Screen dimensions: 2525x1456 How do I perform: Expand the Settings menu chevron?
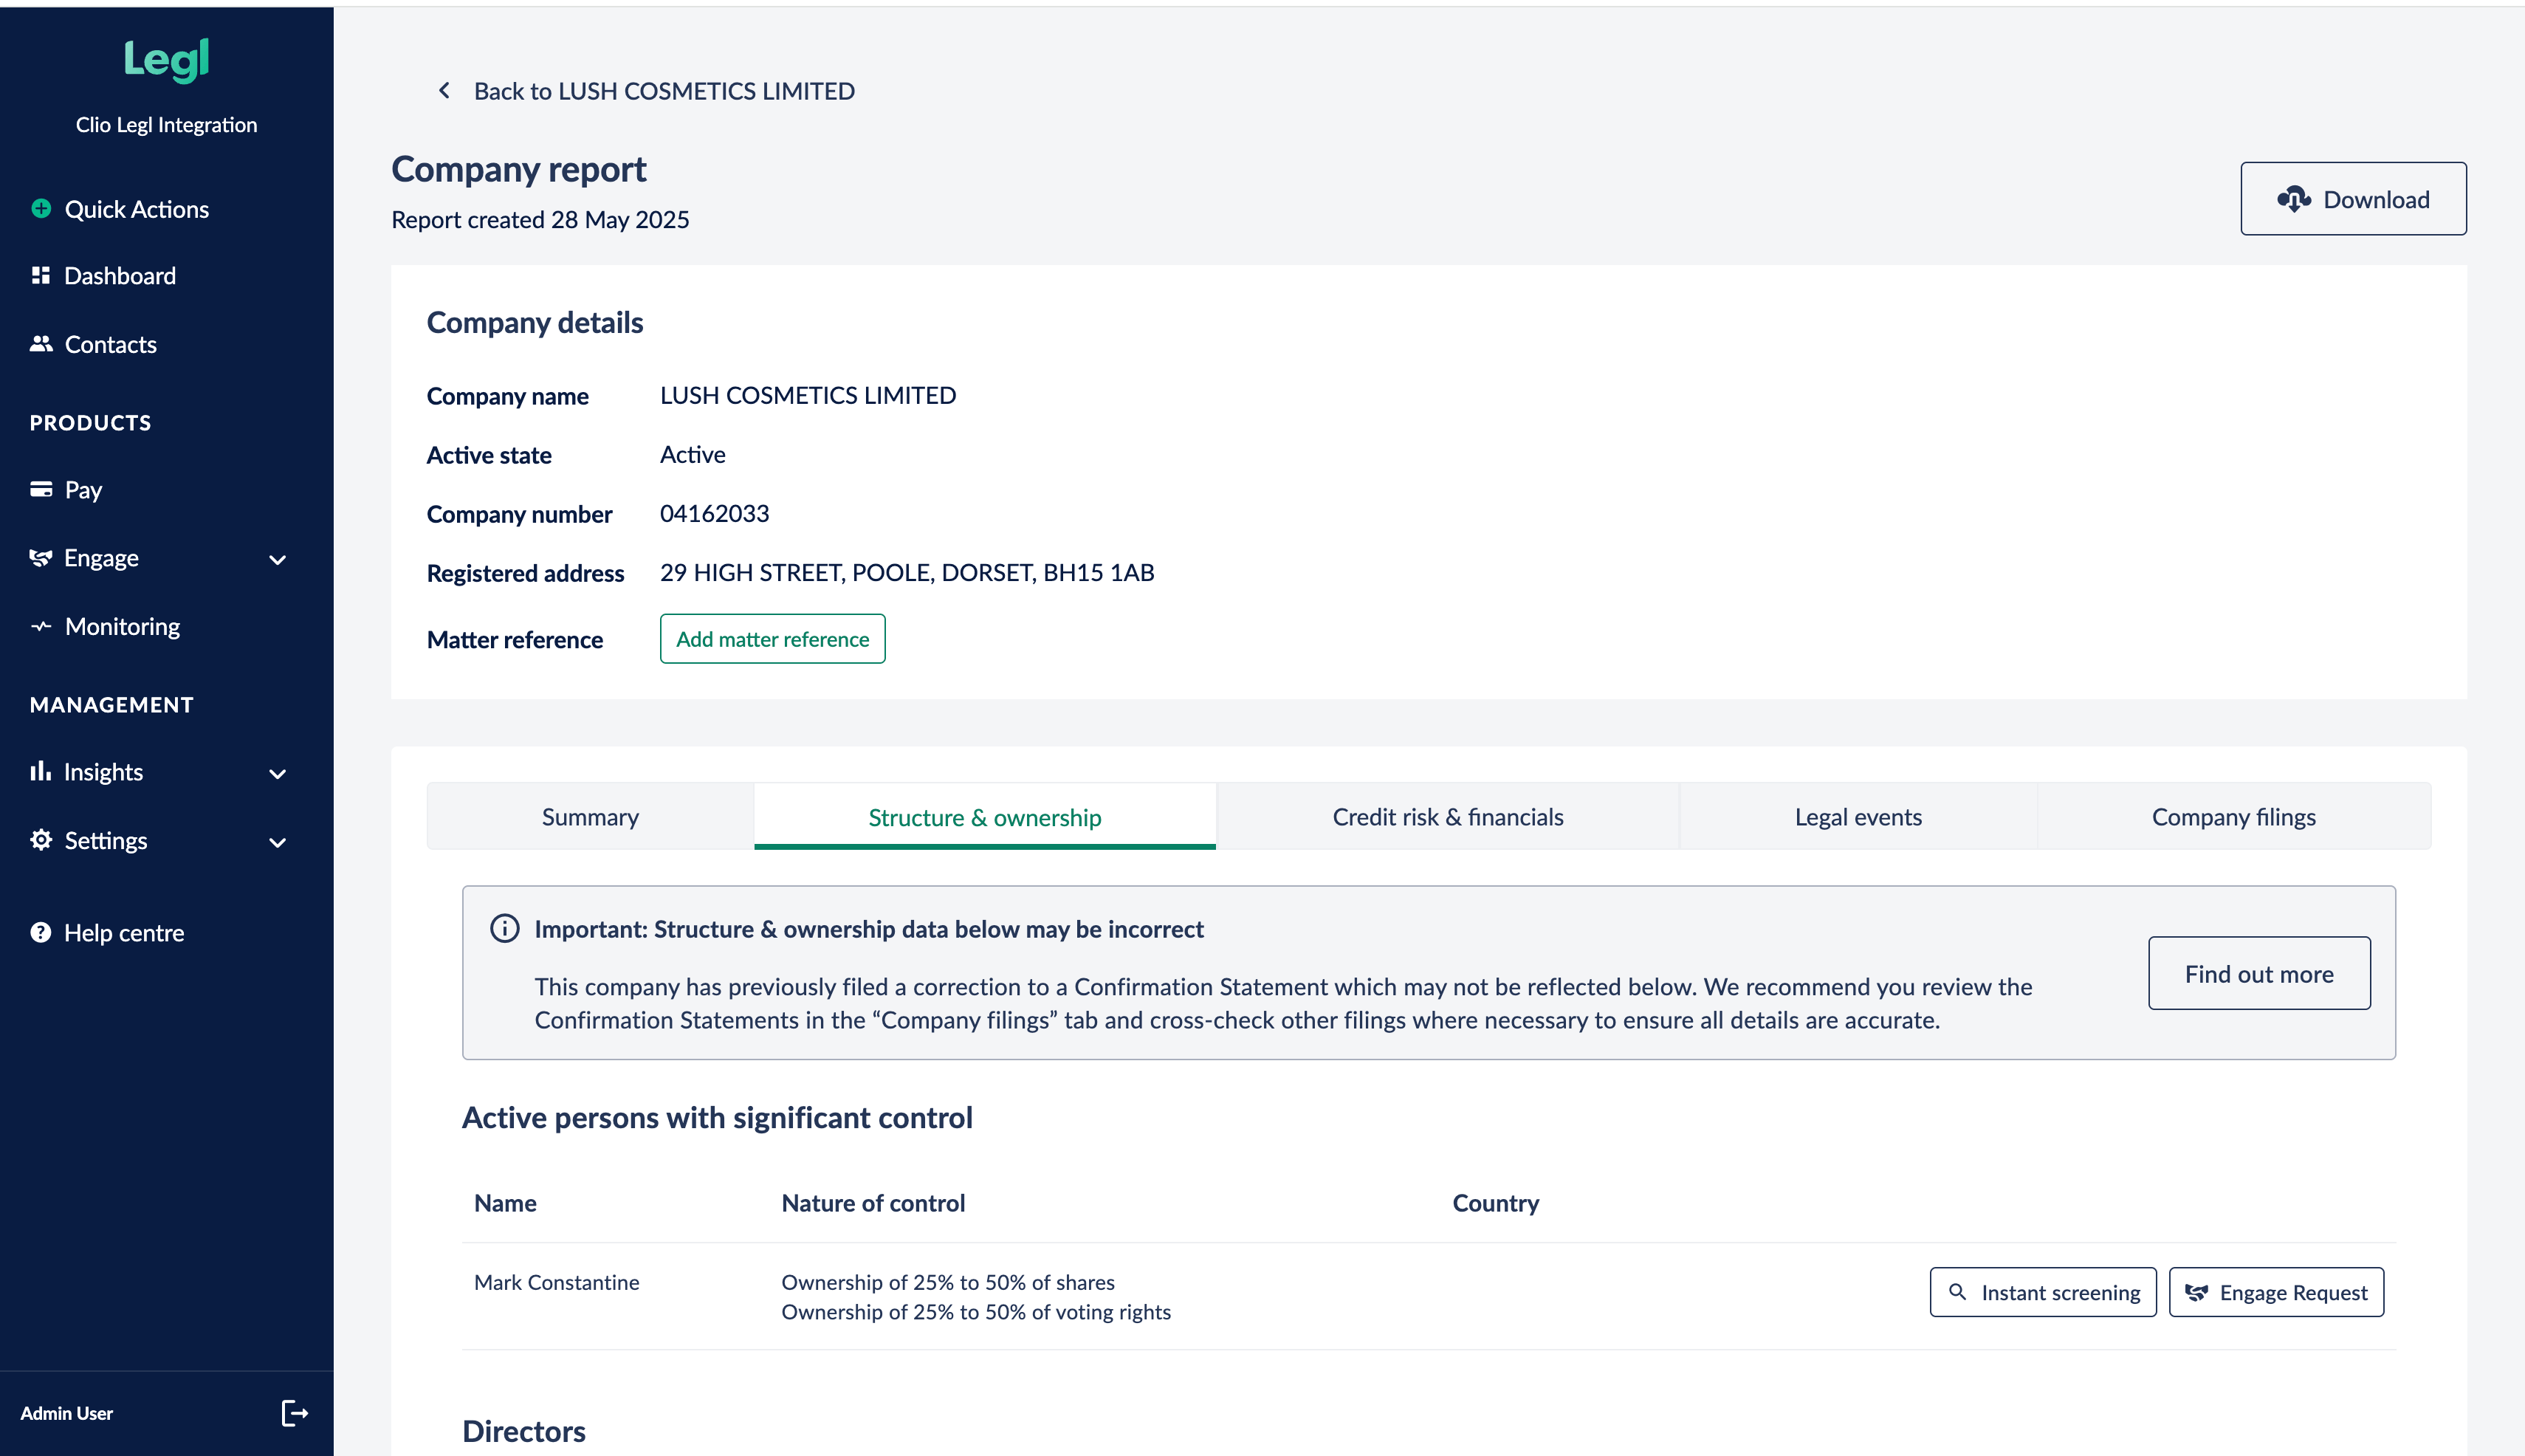tap(278, 842)
